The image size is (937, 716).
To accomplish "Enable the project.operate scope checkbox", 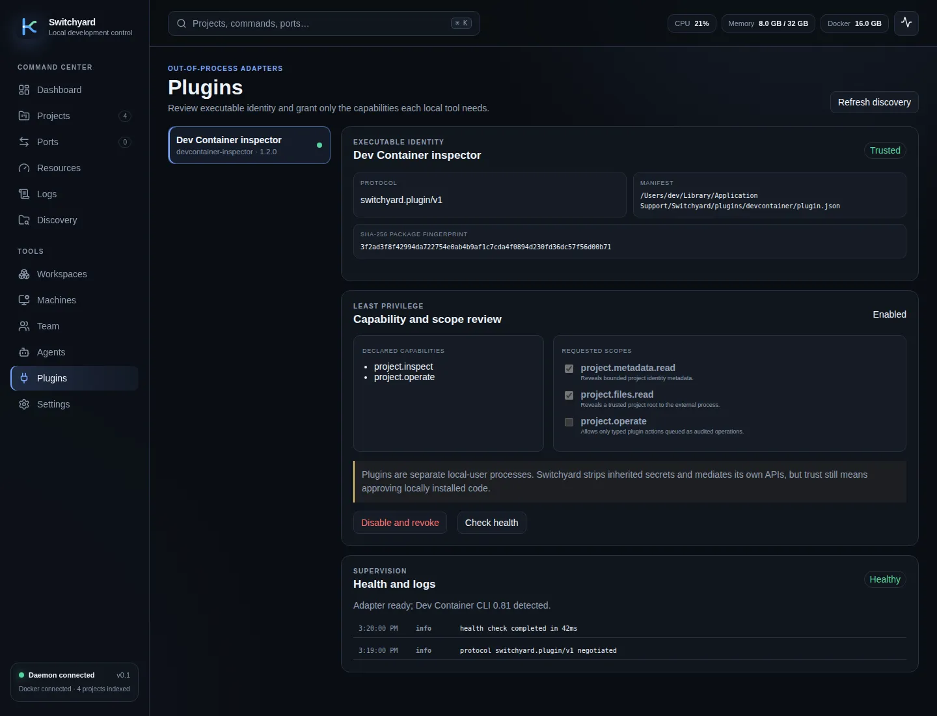I will [569, 422].
